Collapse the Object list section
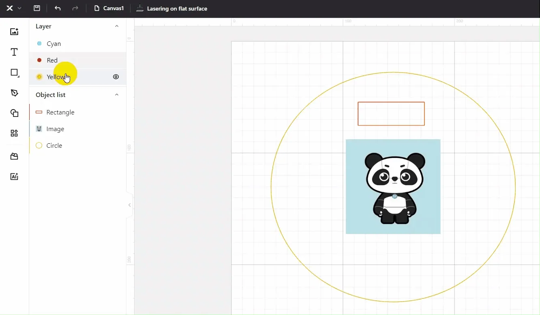The image size is (540, 315). tap(117, 95)
